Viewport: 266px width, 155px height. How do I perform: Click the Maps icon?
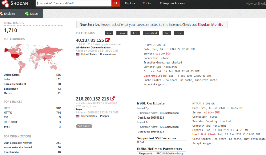27,14
